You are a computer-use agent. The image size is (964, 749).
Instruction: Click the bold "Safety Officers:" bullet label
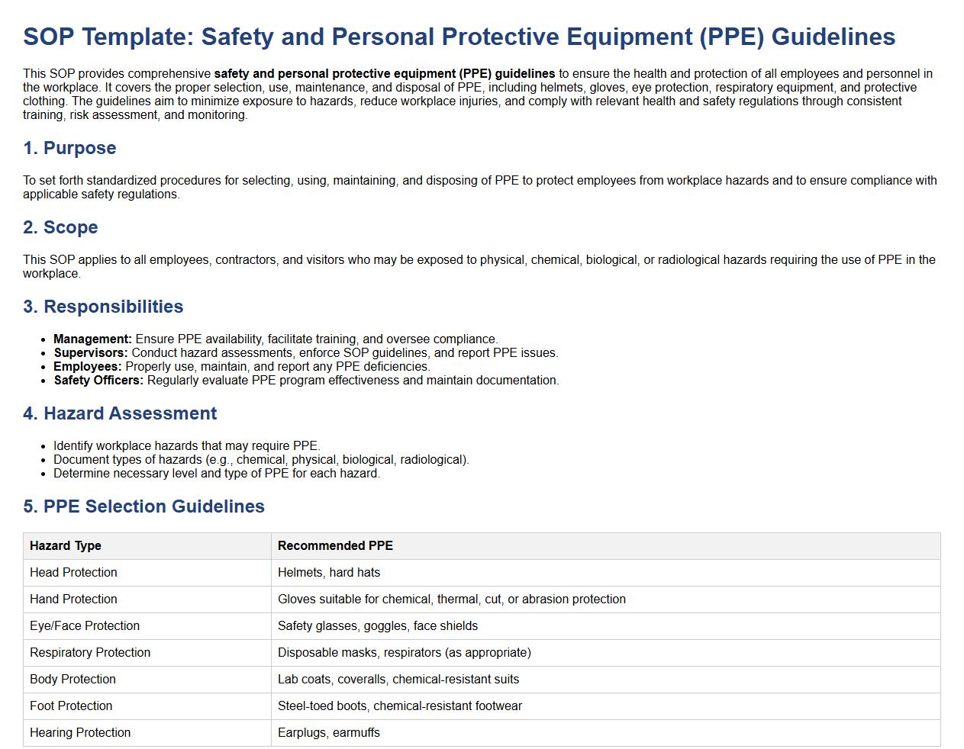[98, 381]
